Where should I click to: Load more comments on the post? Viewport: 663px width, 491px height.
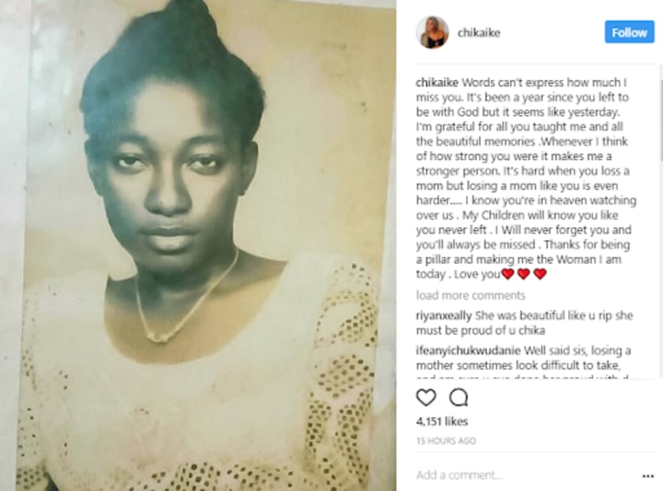pyautogui.click(x=471, y=295)
